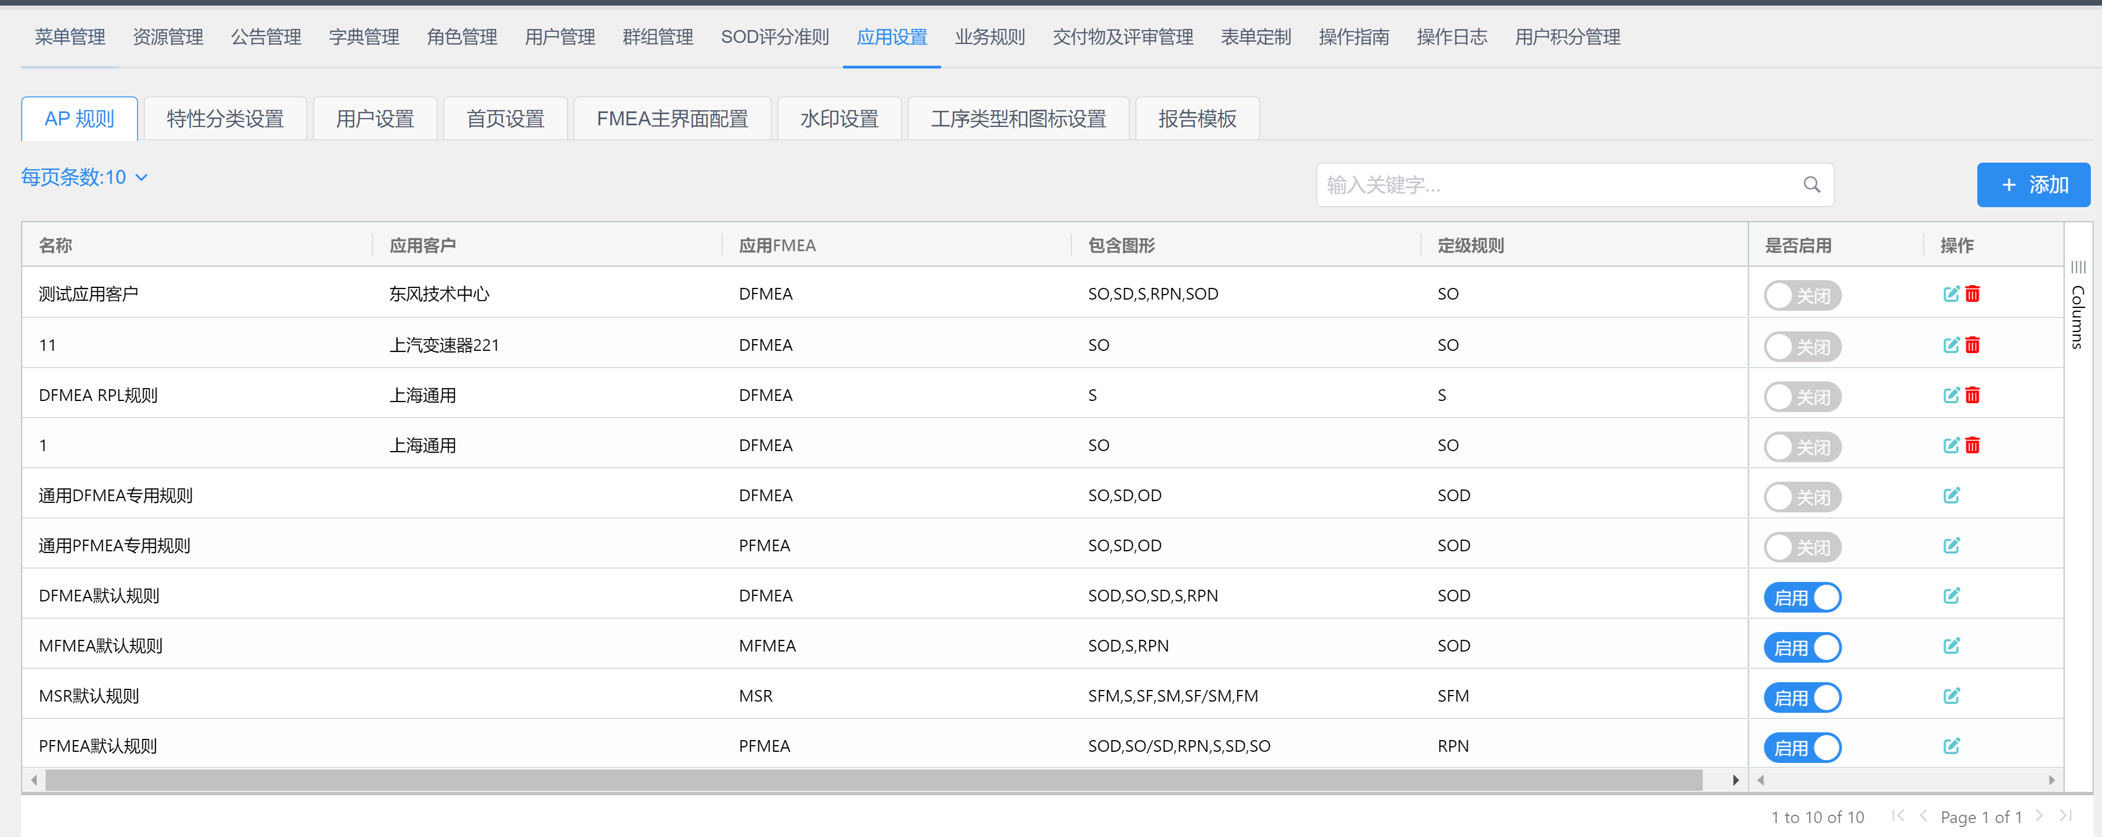Viewport: 2102px width, 837px height.
Task: Enable the DFMEA RPL规则 switch
Action: [1802, 397]
